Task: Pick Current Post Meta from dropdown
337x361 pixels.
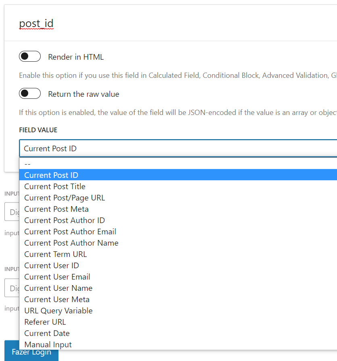Action: tap(56, 209)
